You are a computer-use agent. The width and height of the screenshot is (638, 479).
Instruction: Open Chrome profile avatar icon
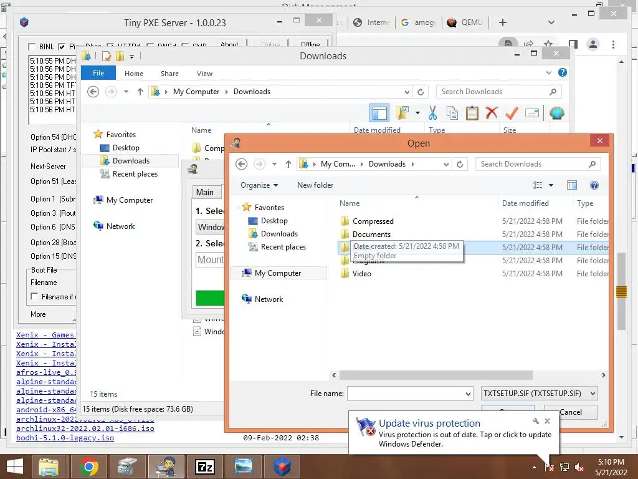(x=593, y=44)
